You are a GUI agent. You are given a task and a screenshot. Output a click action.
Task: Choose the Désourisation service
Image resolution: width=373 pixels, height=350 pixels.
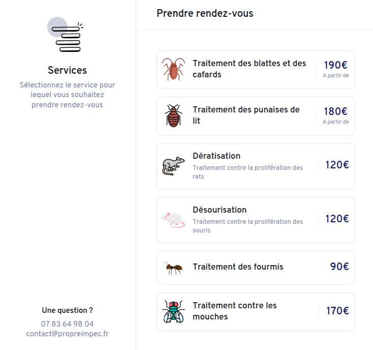tap(220, 210)
